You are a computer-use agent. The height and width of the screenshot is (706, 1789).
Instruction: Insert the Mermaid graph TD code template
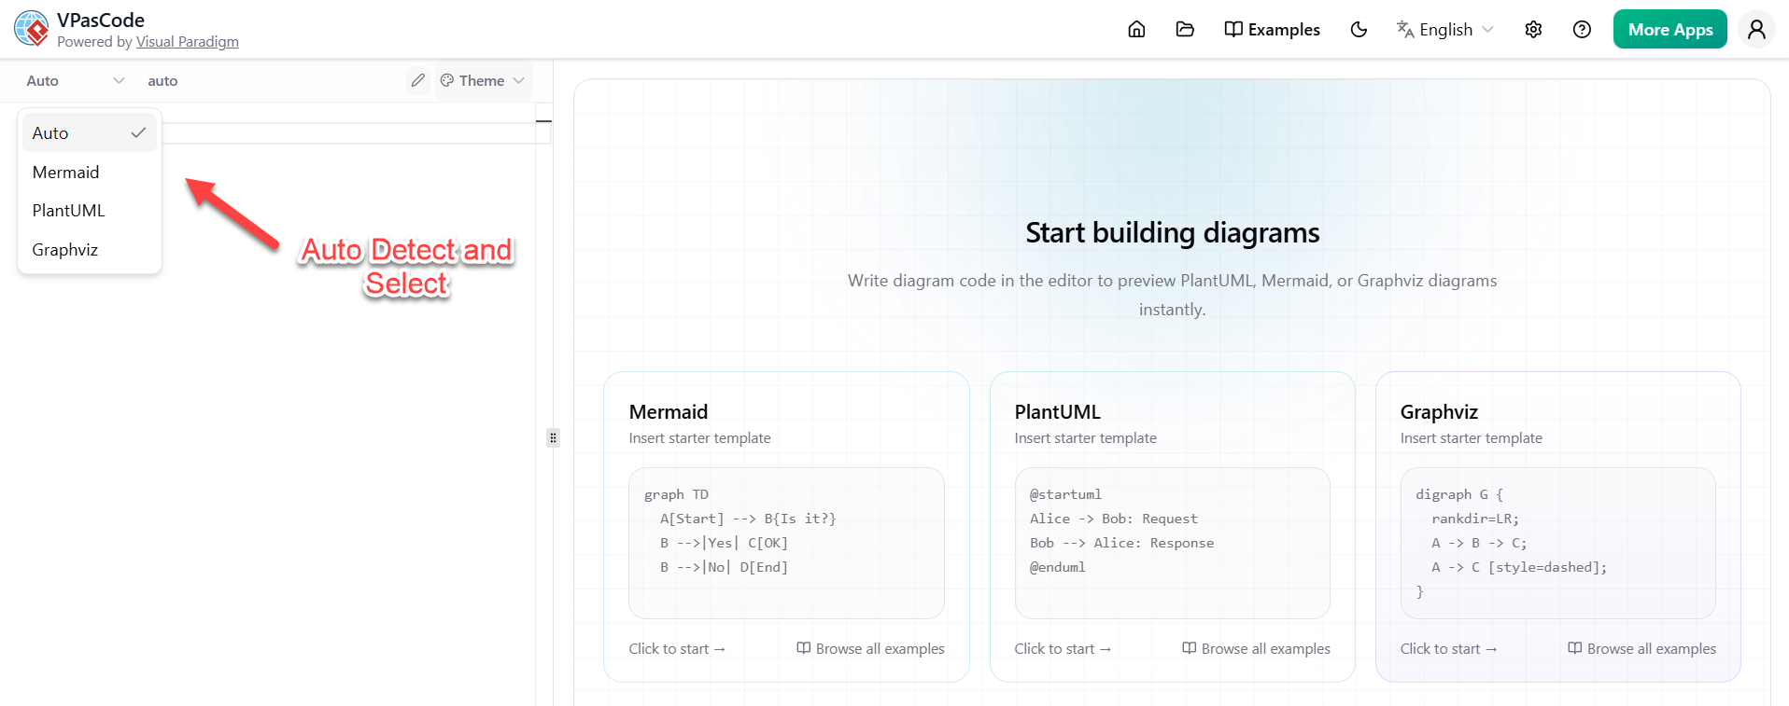786,543
